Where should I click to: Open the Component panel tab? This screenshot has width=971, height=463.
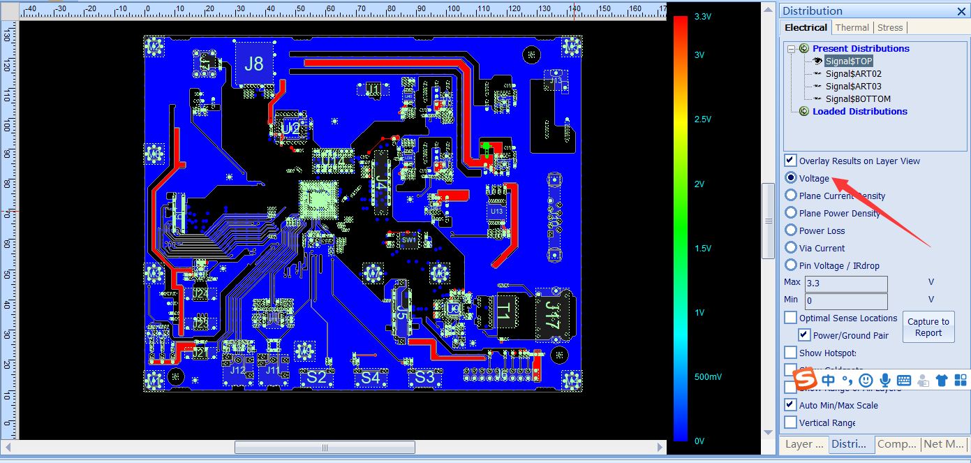[x=897, y=444]
